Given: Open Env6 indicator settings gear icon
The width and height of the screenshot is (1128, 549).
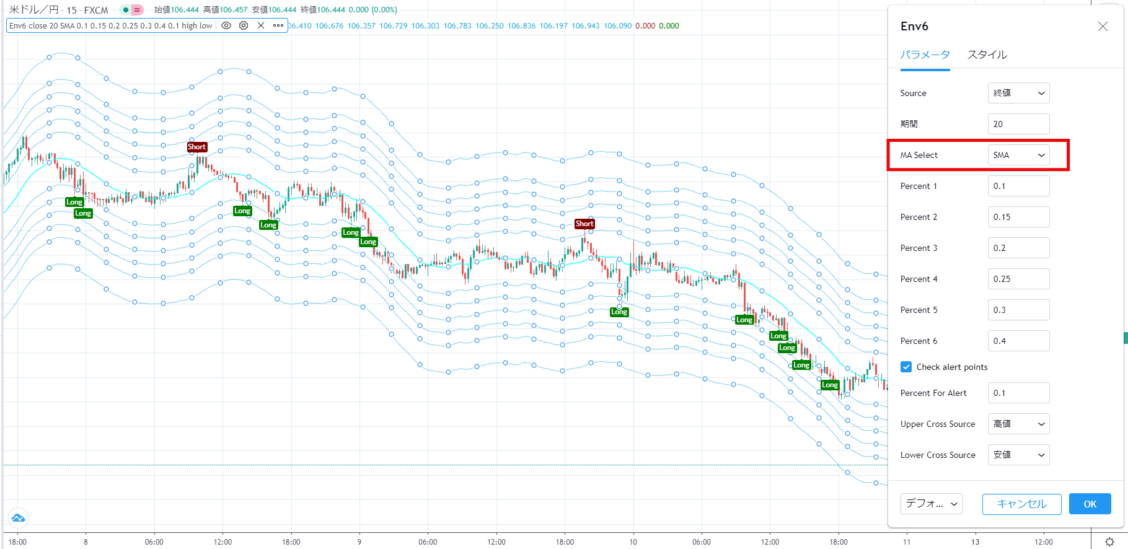Looking at the screenshot, I should (x=244, y=25).
